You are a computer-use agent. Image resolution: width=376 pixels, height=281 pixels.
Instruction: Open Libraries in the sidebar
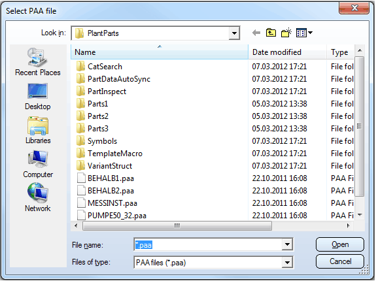tap(38, 130)
